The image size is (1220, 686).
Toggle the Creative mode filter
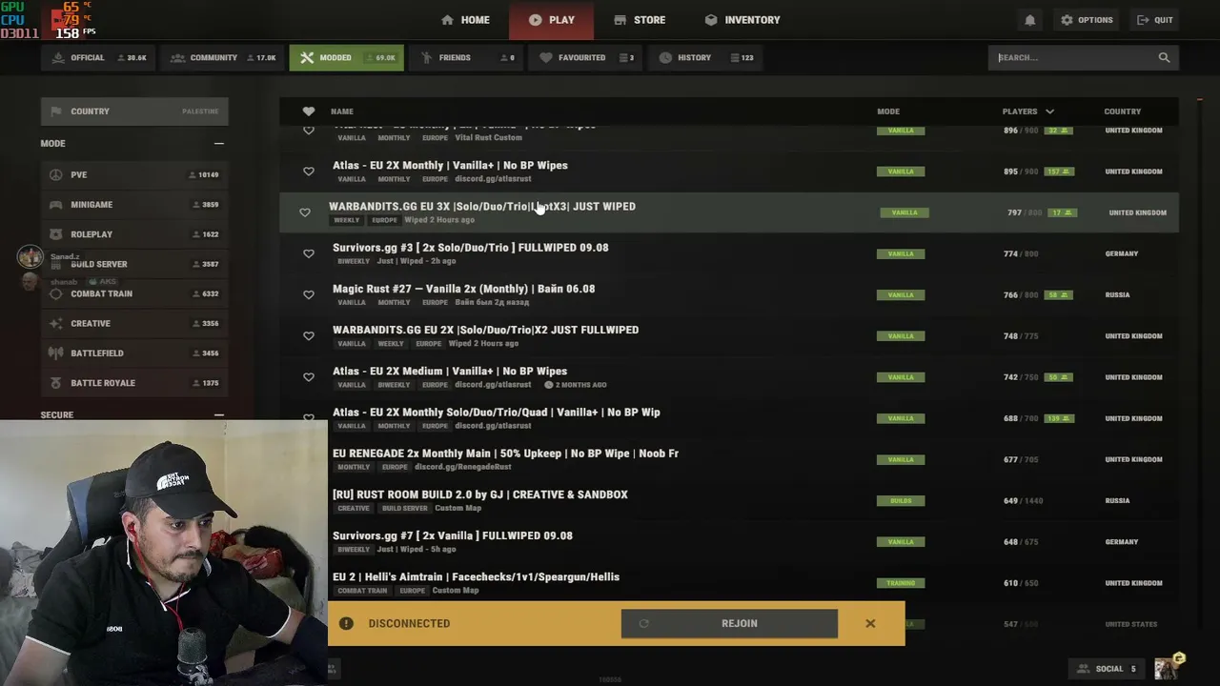point(134,323)
